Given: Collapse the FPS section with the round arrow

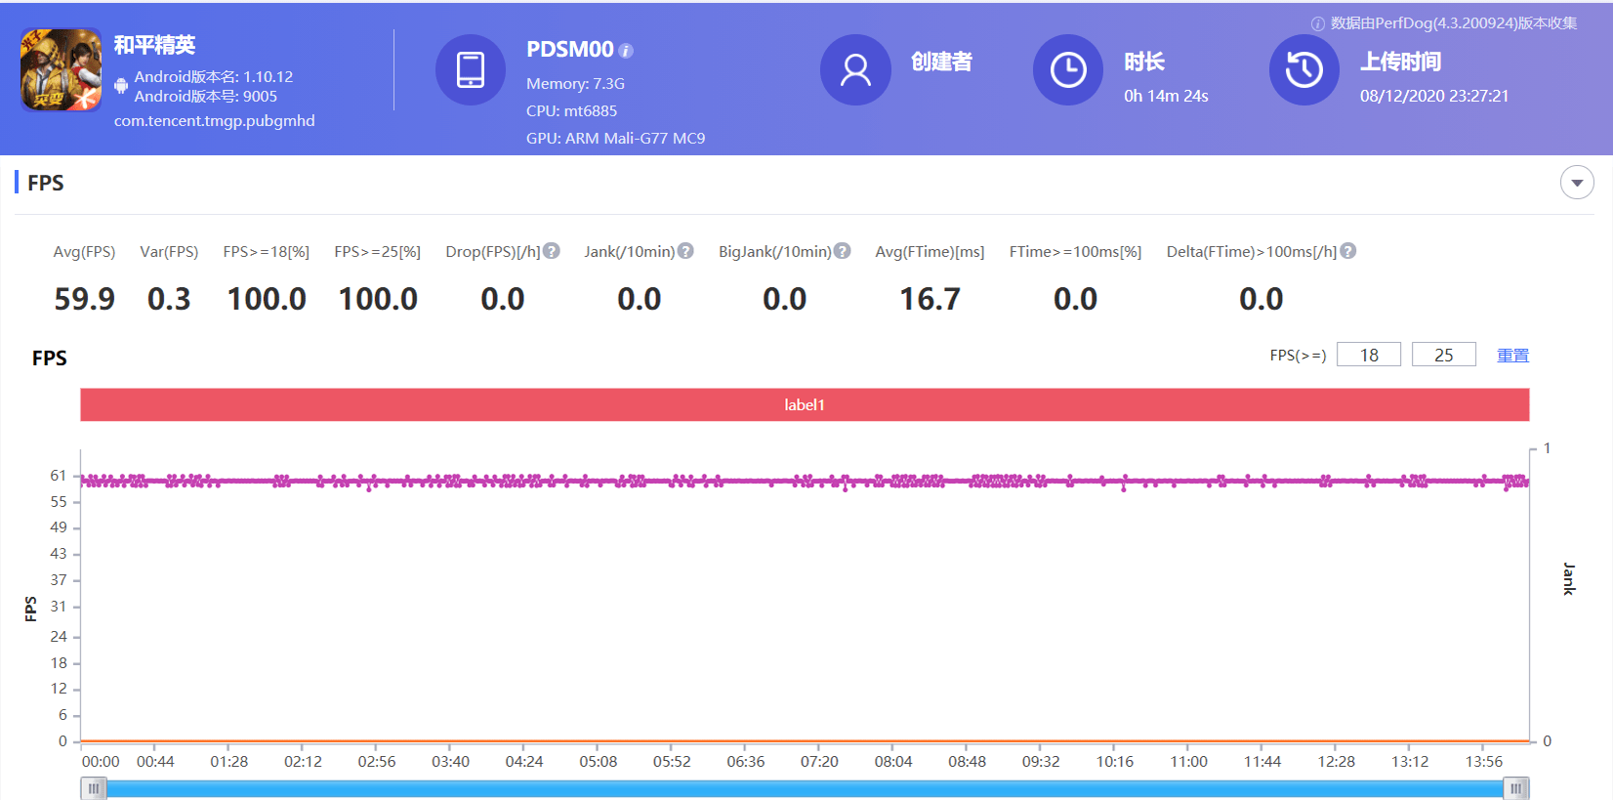Looking at the screenshot, I should [1577, 183].
